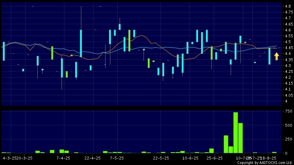Click the 4.35 price axis label
This screenshot has height=165, width=294.
point(289,60)
